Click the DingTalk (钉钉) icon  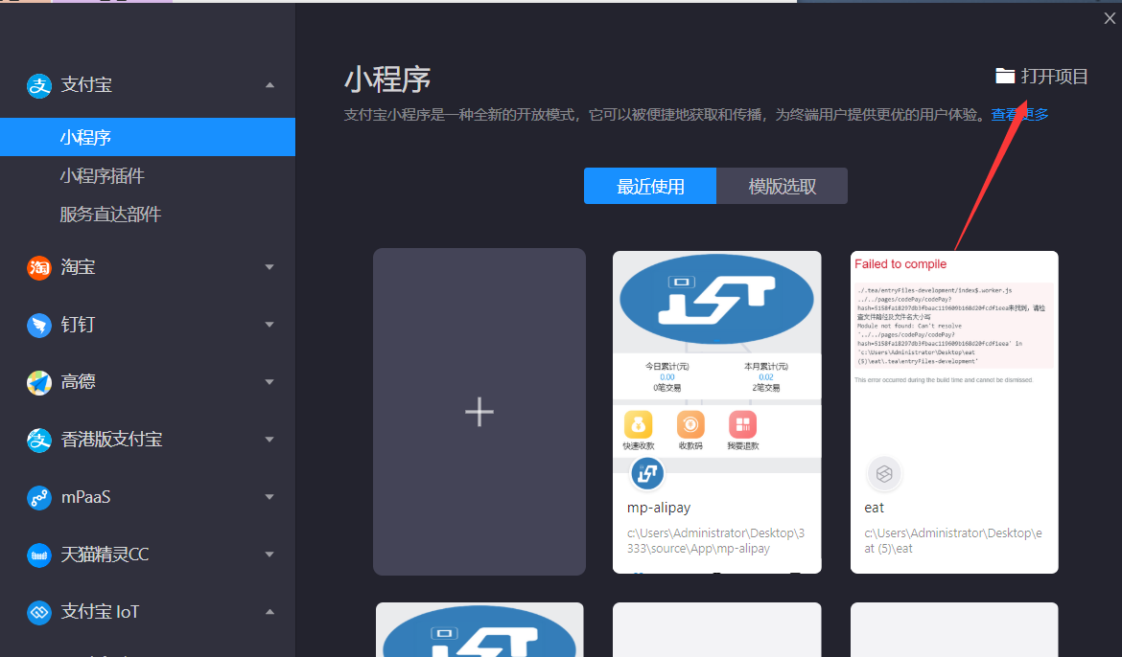(39, 326)
